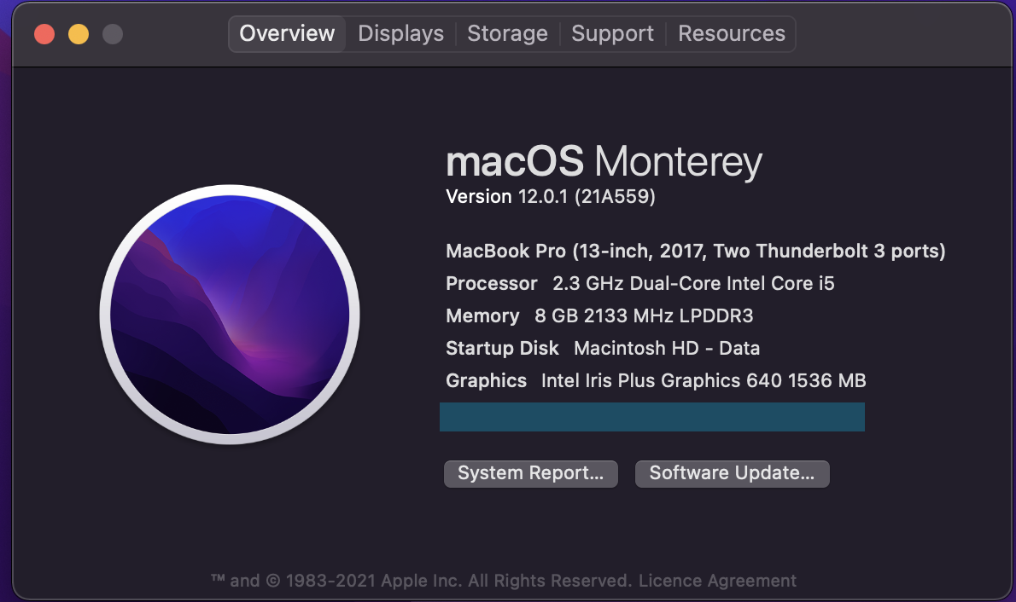This screenshot has width=1016, height=602.
Task: Open System Report
Action: tap(530, 473)
